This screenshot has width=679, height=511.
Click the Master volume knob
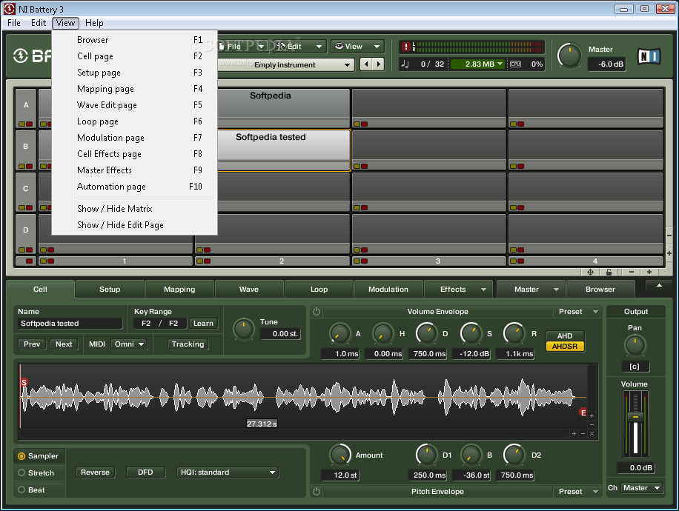point(569,56)
